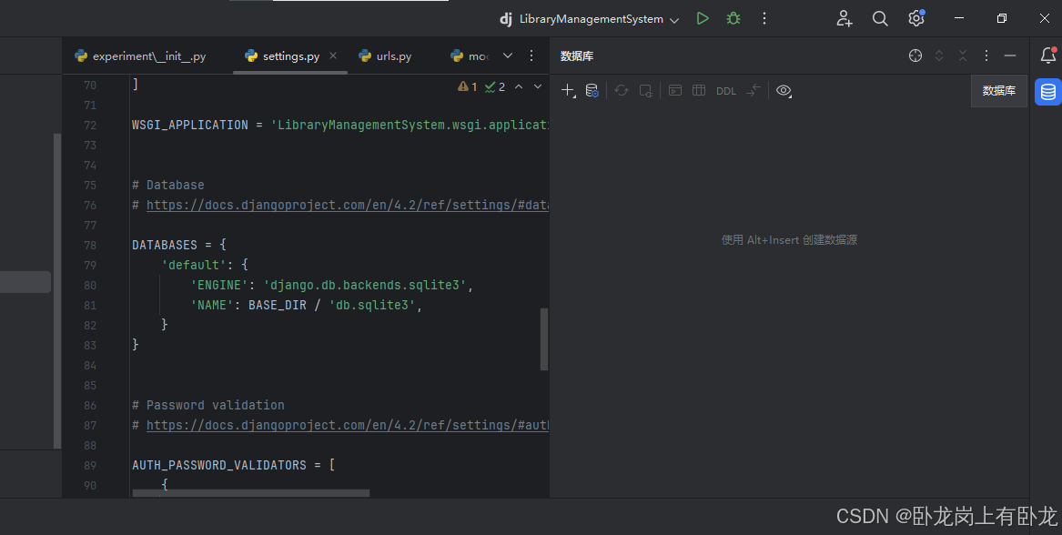Click the select opened file target icon
Image resolution: width=1062 pixels, height=535 pixels.
pos(915,56)
